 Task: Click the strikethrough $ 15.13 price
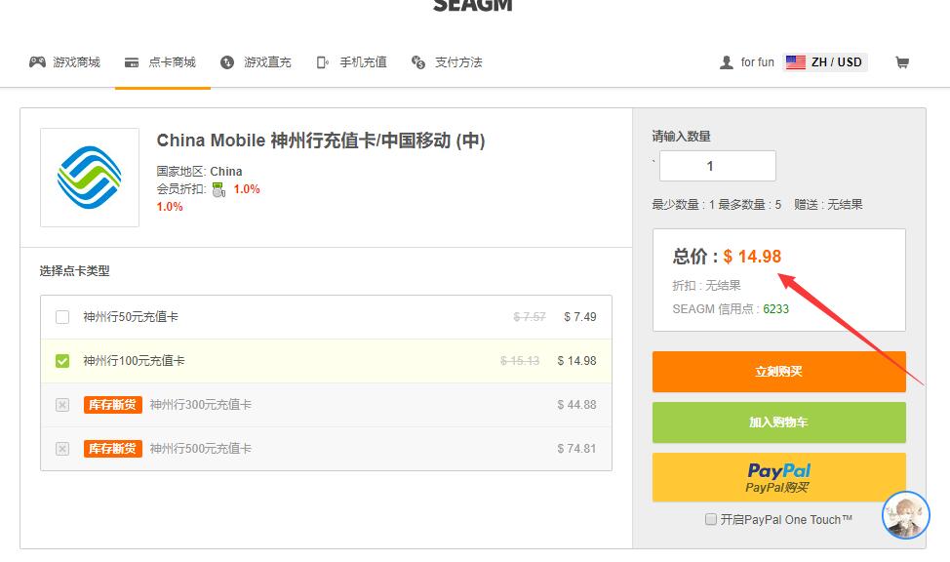[x=520, y=361]
